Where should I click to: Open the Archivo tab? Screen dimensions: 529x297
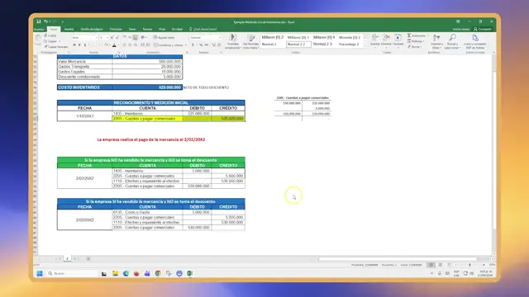[39, 30]
